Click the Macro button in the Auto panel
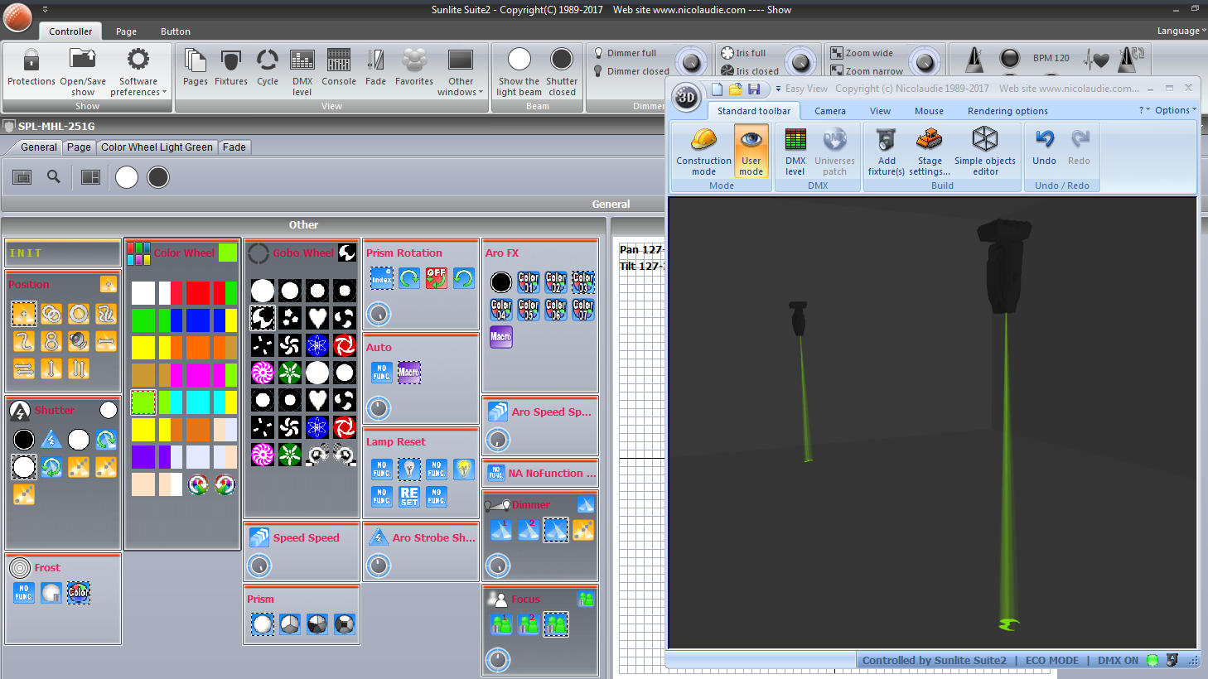Viewport: 1208px width, 679px height. (409, 373)
